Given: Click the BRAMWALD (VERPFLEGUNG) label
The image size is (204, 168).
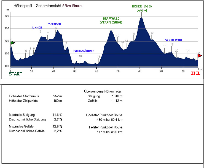Looking at the screenshot, I should 111,20.
